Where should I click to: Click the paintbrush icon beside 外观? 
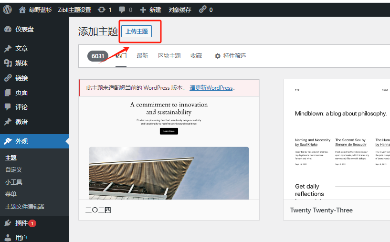8,141
